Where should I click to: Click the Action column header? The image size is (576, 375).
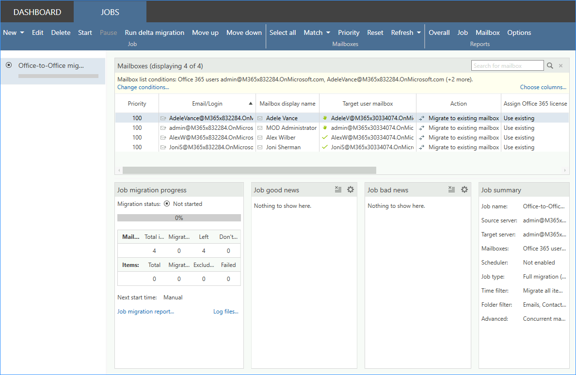click(459, 104)
